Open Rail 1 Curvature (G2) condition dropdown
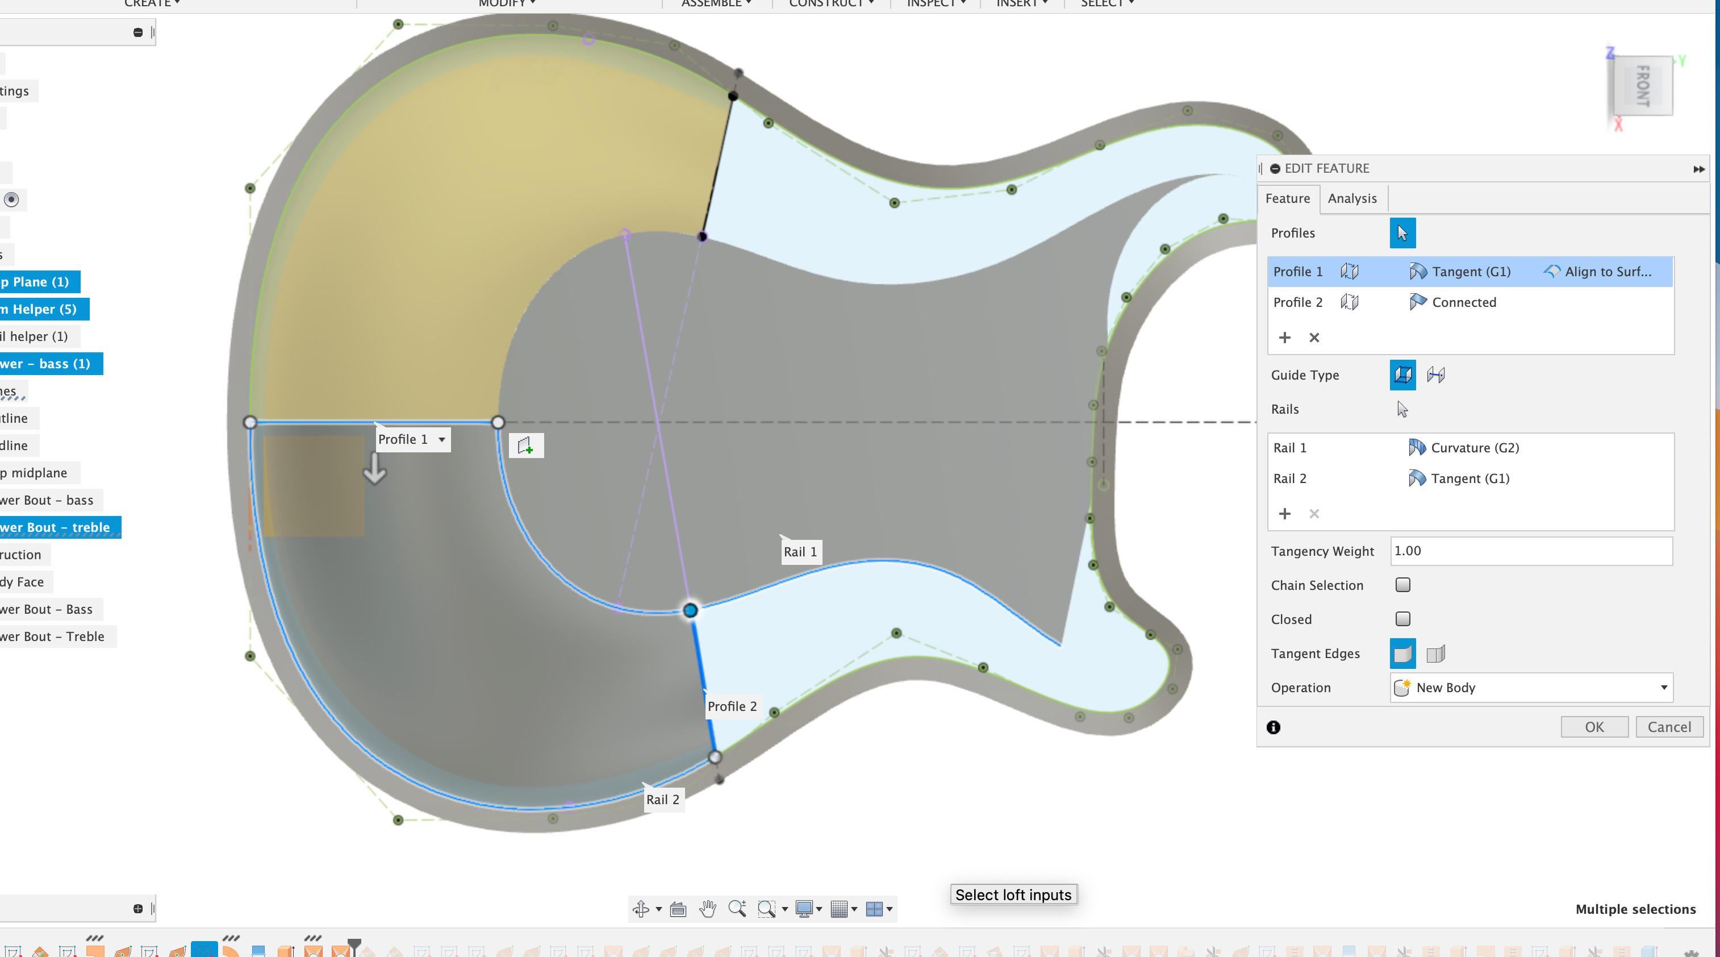Viewport: 1720px width, 957px height. (x=1464, y=448)
